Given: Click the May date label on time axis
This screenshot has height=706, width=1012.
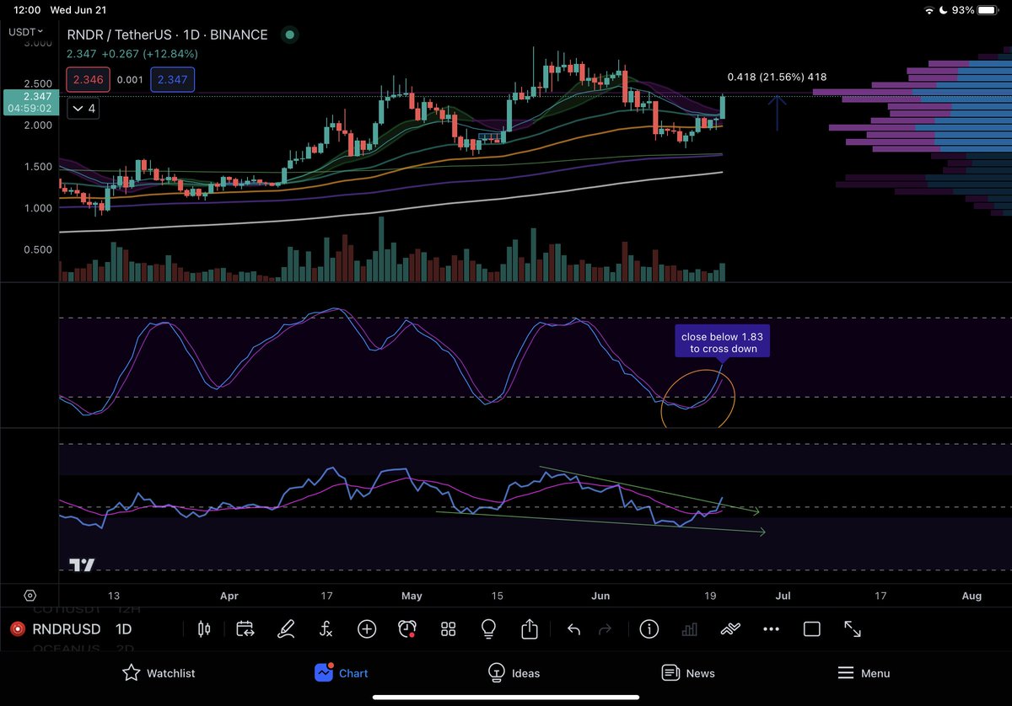Looking at the screenshot, I should [x=412, y=596].
